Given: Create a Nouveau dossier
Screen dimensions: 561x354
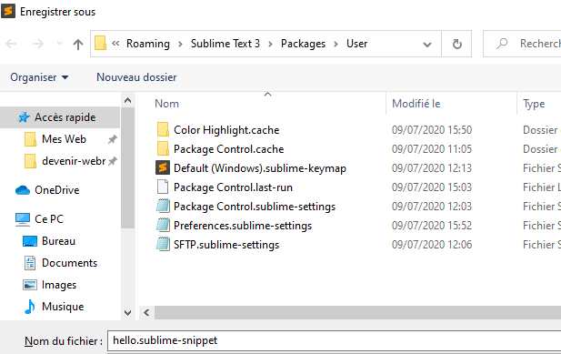Looking at the screenshot, I should 136,77.
